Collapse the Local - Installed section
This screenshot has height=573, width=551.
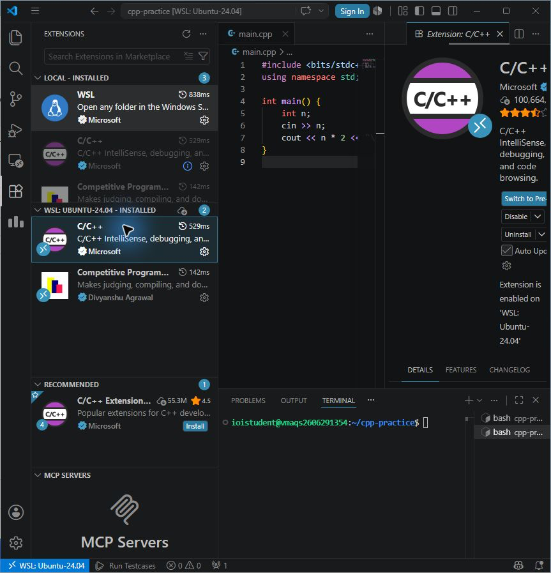[37, 78]
